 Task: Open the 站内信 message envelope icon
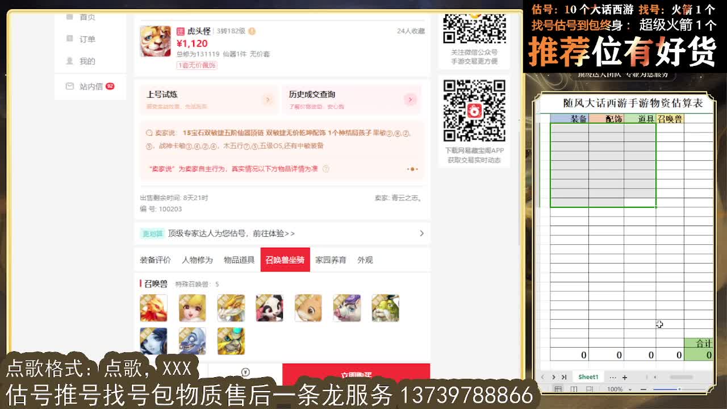[69, 86]
